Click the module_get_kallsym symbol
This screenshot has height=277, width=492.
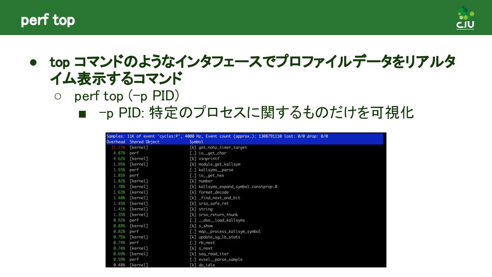tap(219, 164)
